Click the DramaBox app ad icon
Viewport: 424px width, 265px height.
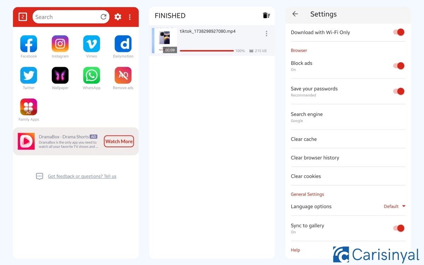point(26,141)
